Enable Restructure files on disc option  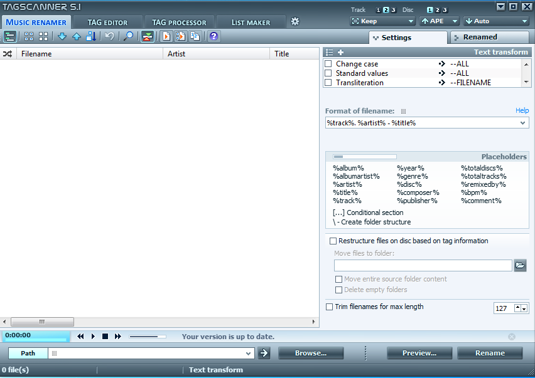tap(333, 241)
